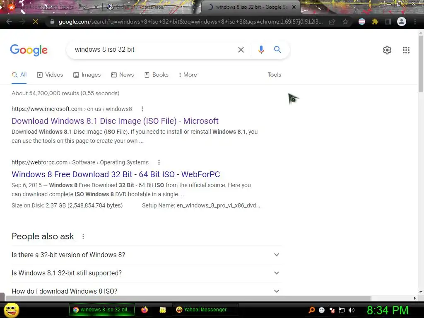Open options for the Microsoft result
The image size is (424, 318).
[x=142, y=109]
